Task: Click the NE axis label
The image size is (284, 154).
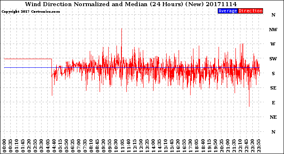Action: click(x=273, y=117)
